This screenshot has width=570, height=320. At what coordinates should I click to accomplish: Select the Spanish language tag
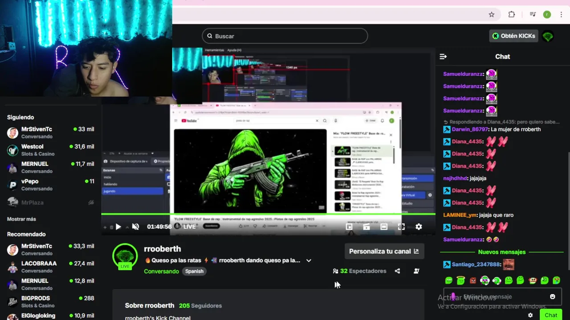point(194,271)
